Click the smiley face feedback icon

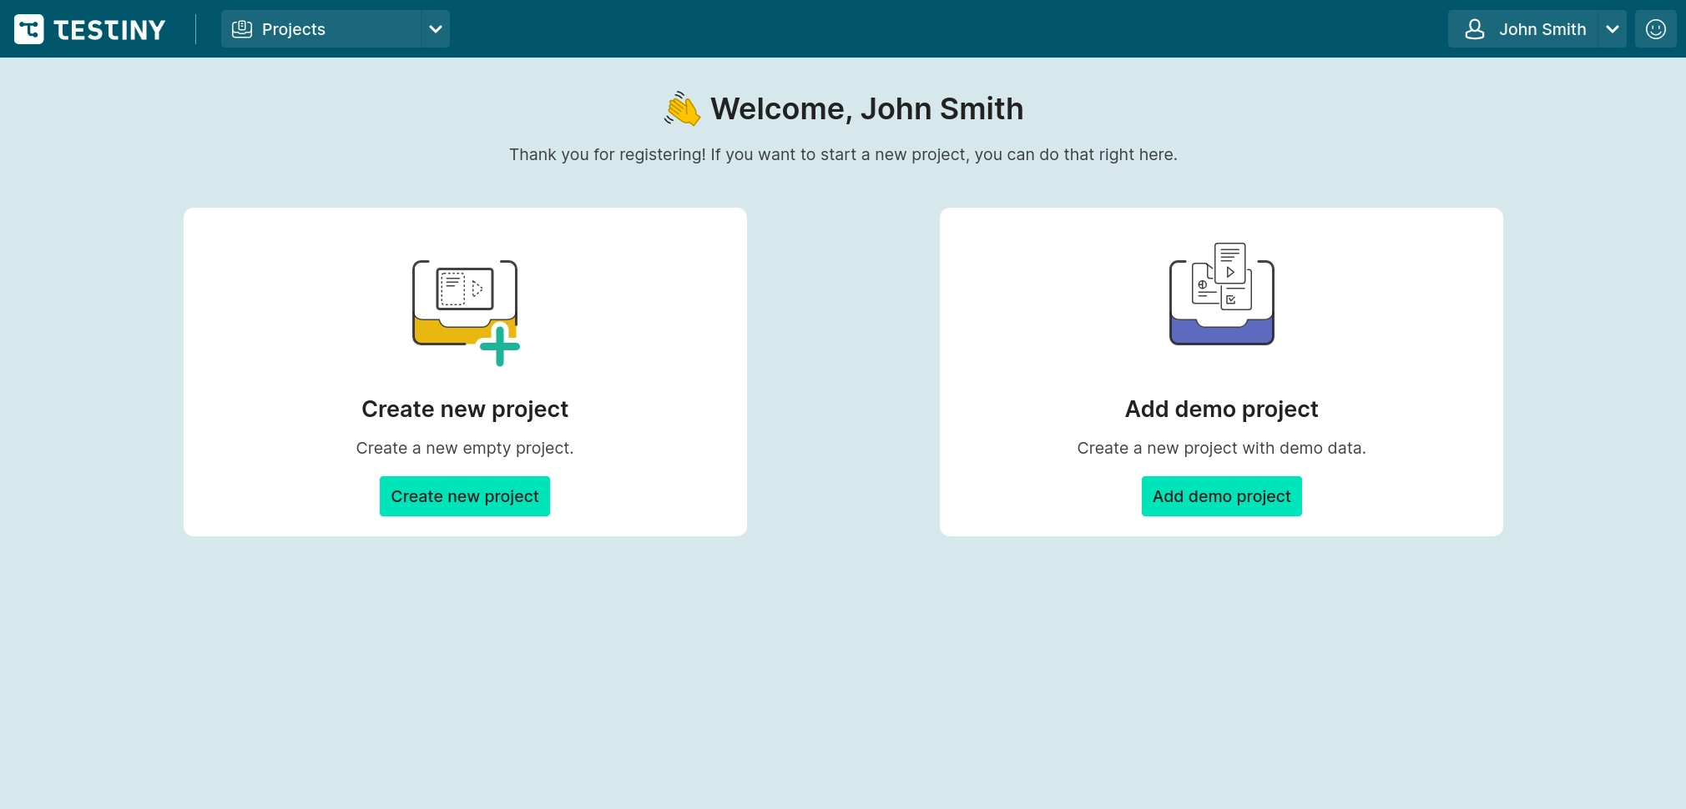click(1656, 29)
